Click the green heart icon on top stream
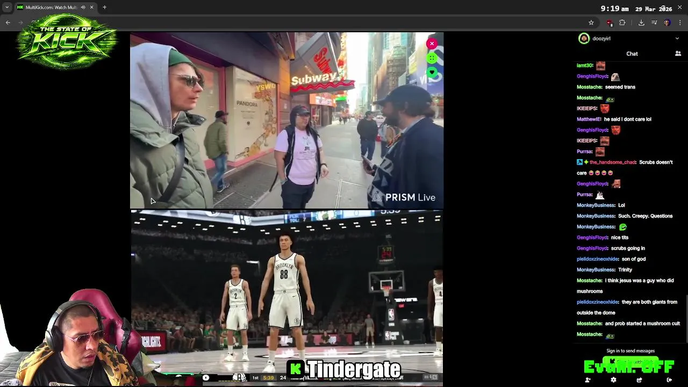 (432, 72)
